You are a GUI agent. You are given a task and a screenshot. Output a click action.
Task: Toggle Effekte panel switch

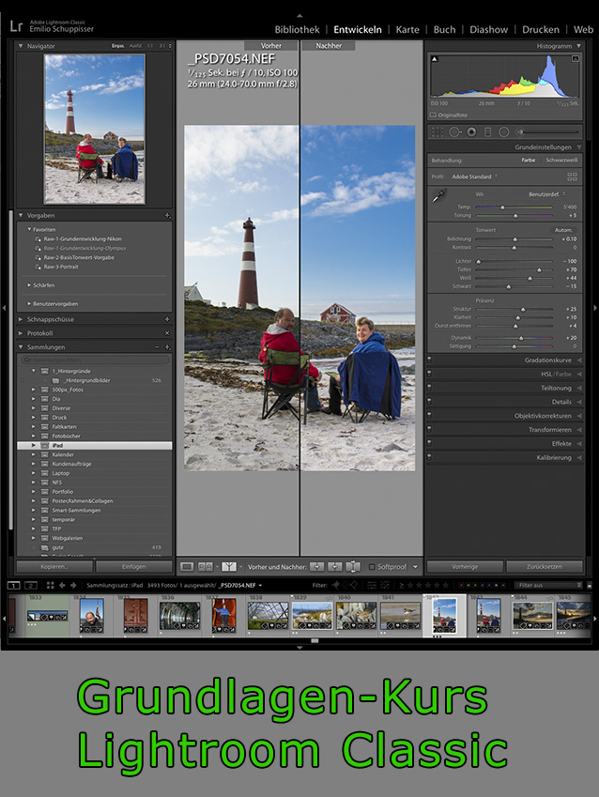[430, 443]
